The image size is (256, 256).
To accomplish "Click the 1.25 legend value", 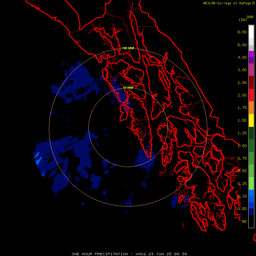I will tap(242, 133).
